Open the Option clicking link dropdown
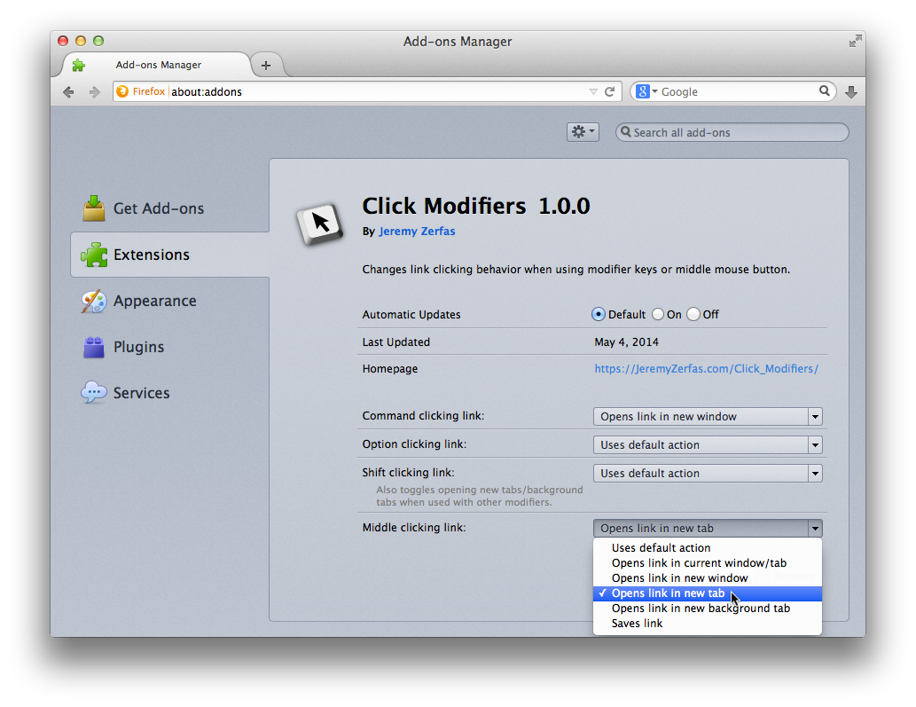 click(x=707, y=445)
